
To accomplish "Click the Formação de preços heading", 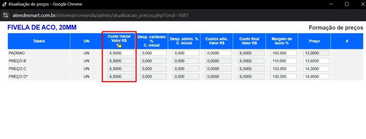I will [336, 28].
